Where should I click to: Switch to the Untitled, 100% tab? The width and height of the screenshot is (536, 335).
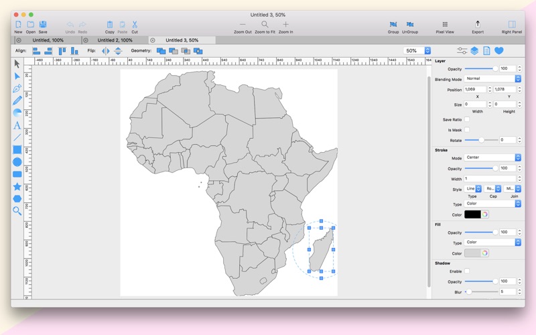click(x=47, y=40)
